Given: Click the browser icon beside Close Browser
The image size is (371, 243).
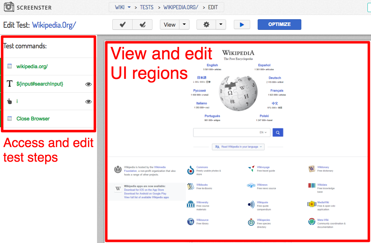Looking at the screenshot, I should coord(10,119).
